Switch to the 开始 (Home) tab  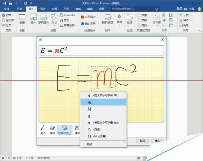coord(19,9)
